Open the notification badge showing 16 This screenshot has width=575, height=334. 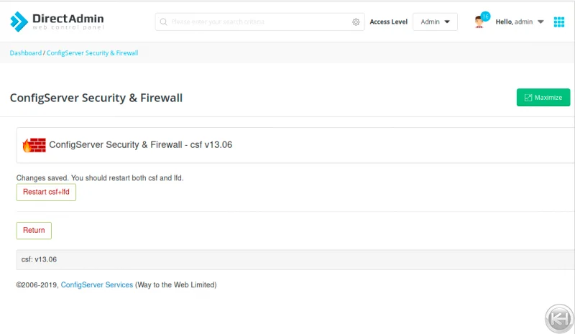click(x=486, y=17)
